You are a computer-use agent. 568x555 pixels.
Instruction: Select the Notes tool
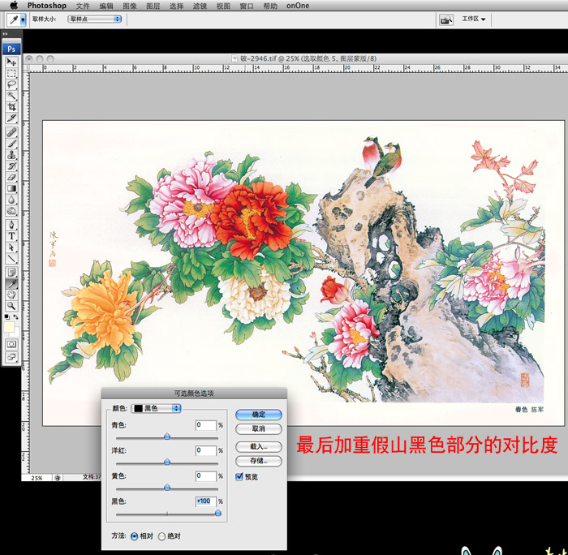coord(11,272)
